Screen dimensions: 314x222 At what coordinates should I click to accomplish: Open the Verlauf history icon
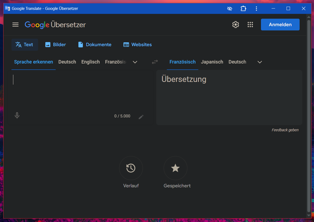131,168
